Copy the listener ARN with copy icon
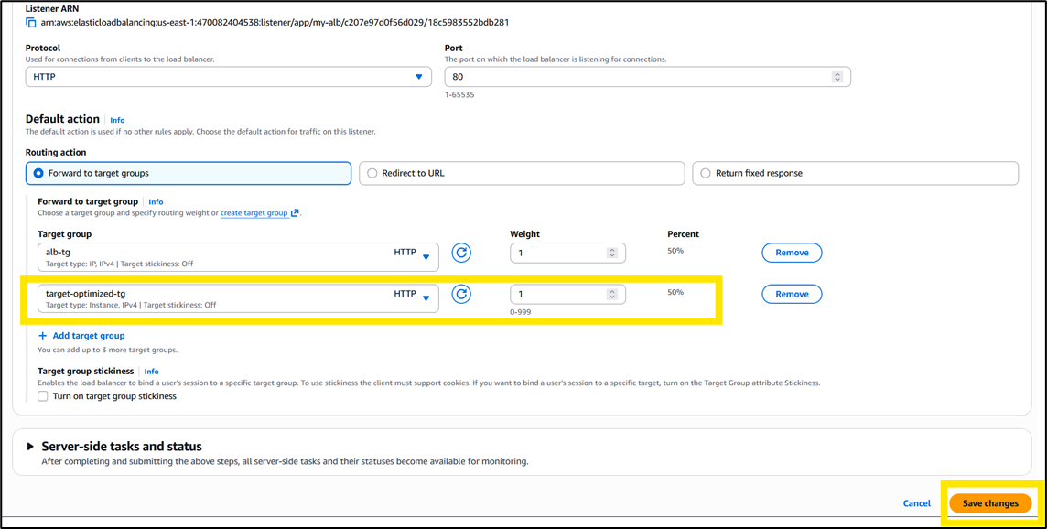The width and height of the screenshot is (1047, 529). (31, 22)
